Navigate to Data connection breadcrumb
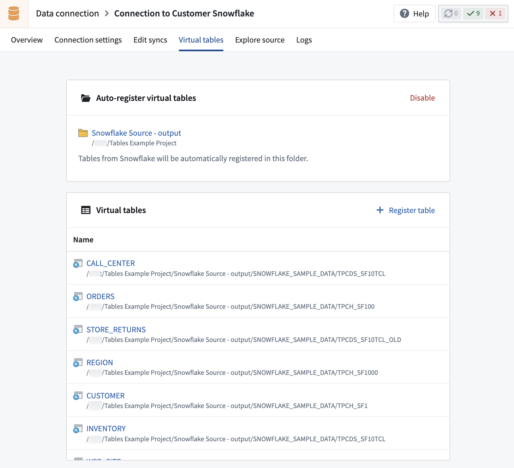Screen dimensions: 514x468 tap(67, 14)
